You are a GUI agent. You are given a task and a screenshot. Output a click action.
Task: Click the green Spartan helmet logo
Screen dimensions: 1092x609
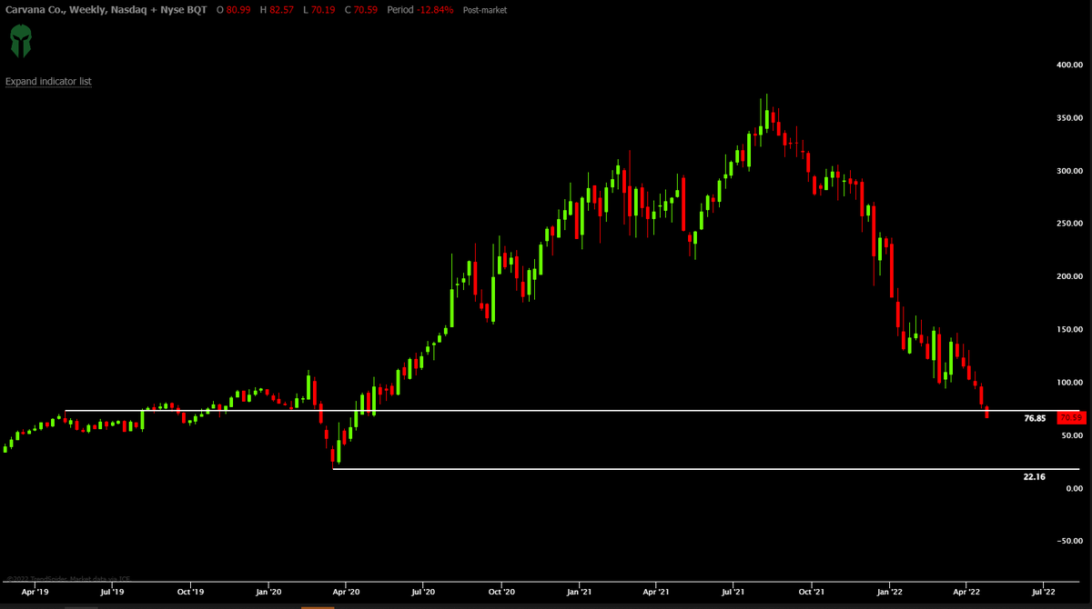pos(21,41)
